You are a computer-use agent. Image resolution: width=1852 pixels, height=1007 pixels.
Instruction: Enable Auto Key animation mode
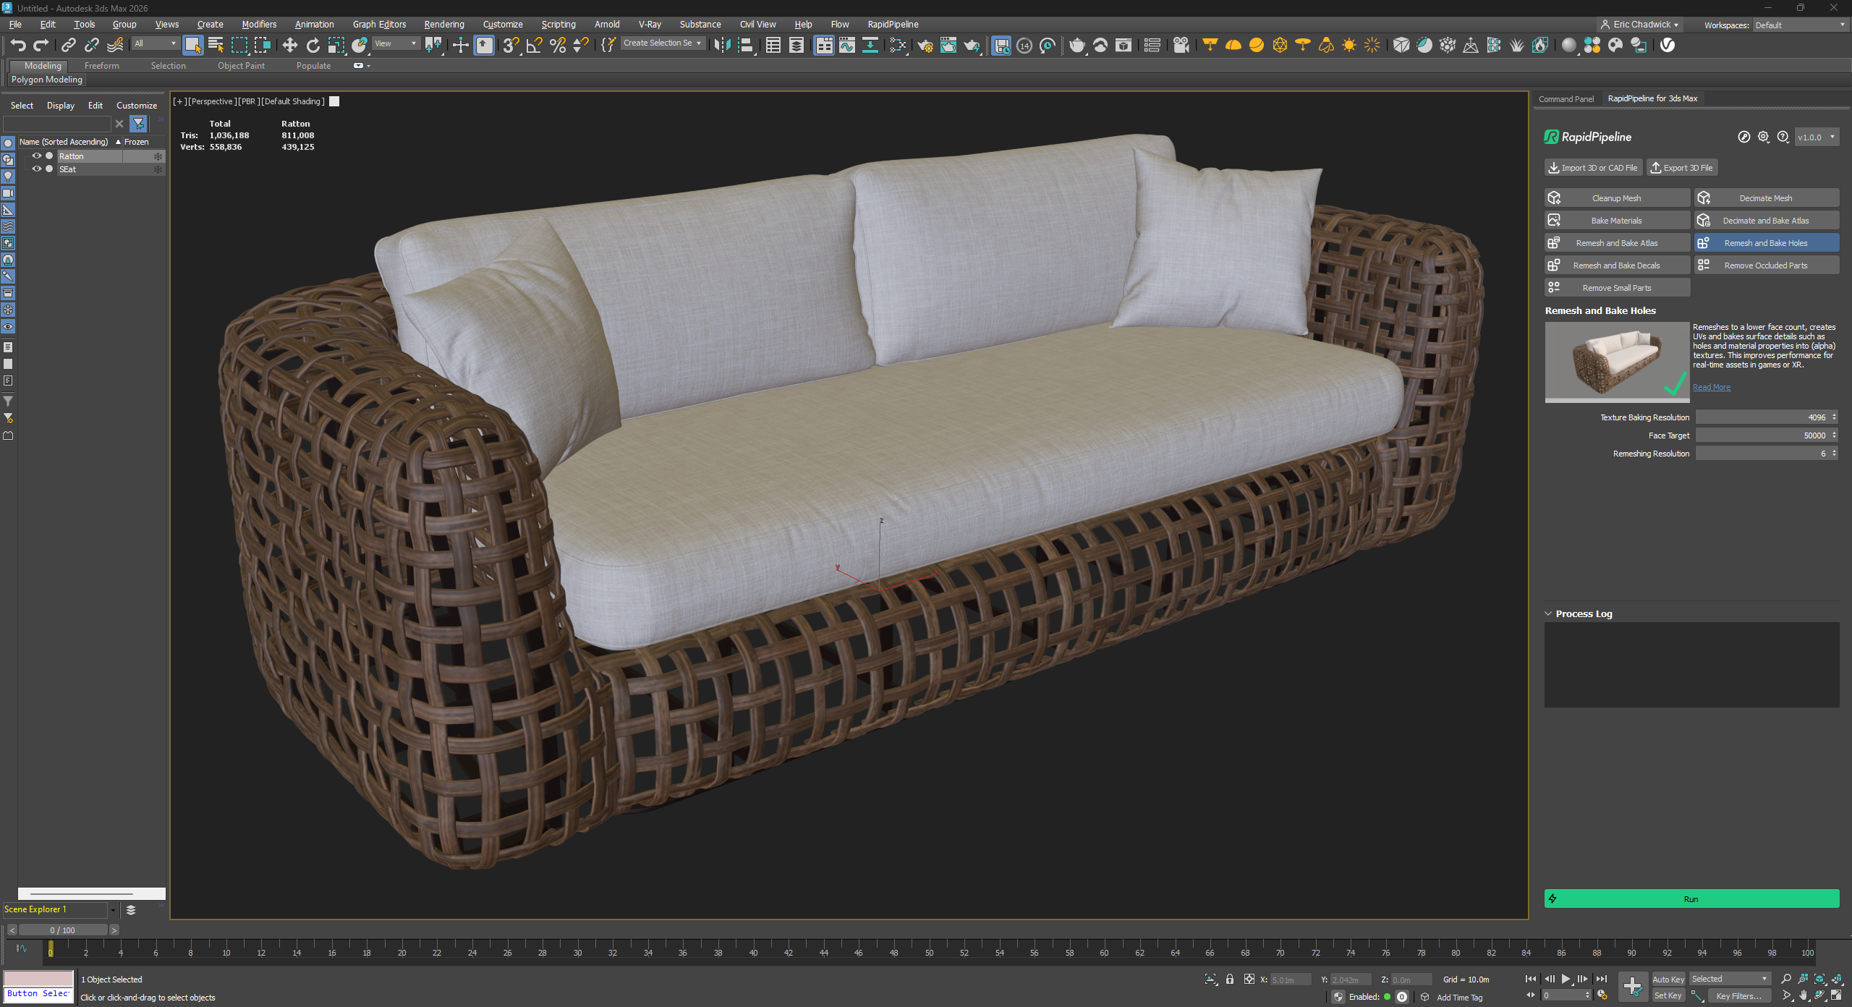click(x=1668, y=979)
